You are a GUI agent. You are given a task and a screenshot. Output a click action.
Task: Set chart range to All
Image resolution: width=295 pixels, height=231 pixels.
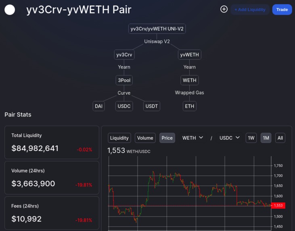280,138
